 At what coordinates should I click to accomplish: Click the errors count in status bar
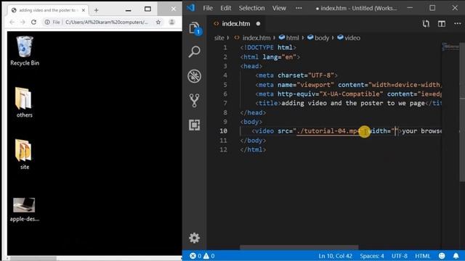click(195, 256)
